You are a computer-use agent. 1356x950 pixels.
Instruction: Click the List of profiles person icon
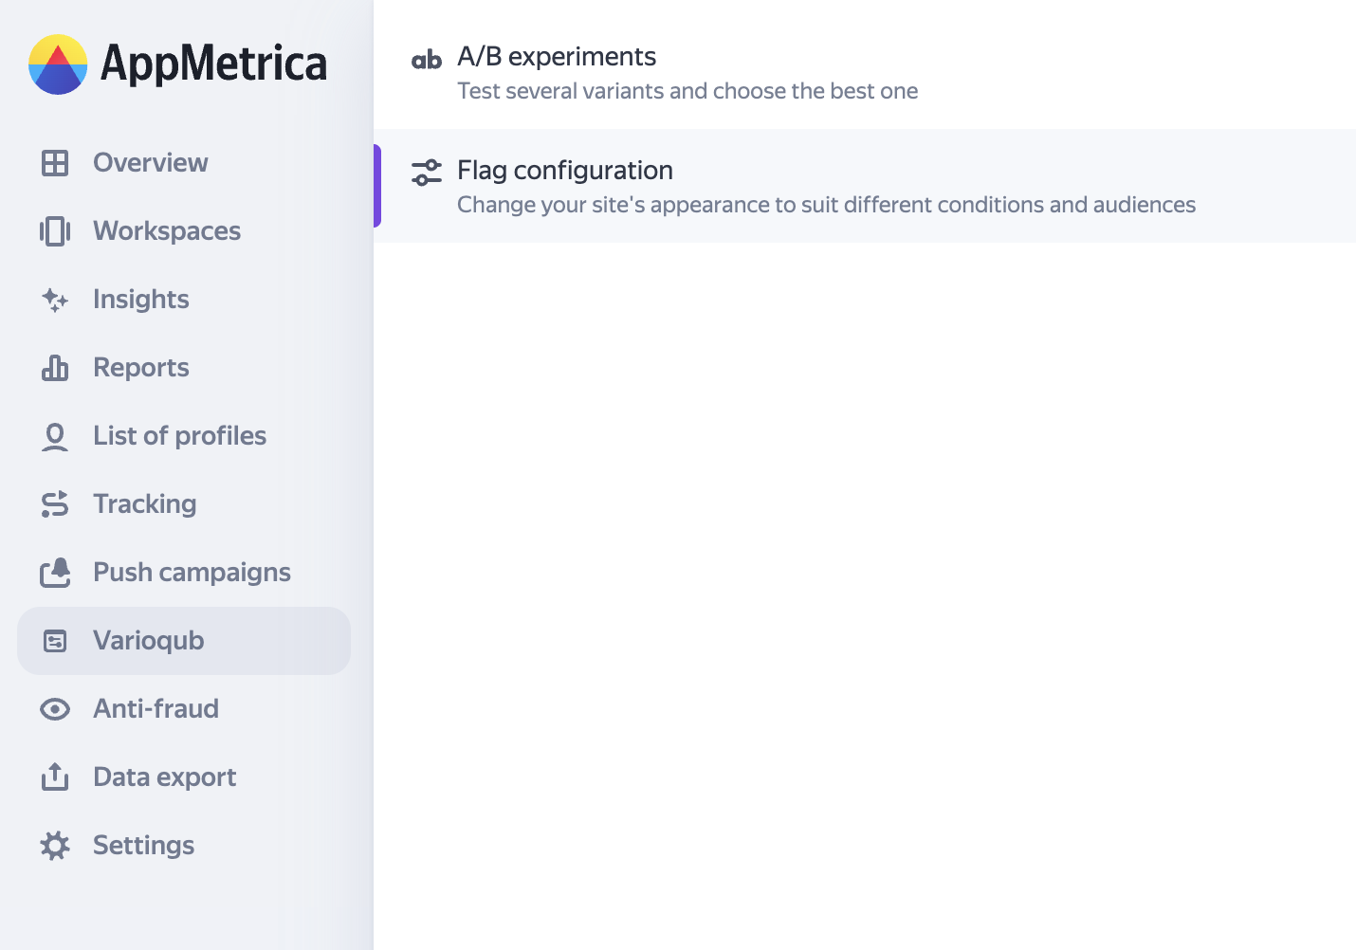click(x=55, y=436)
